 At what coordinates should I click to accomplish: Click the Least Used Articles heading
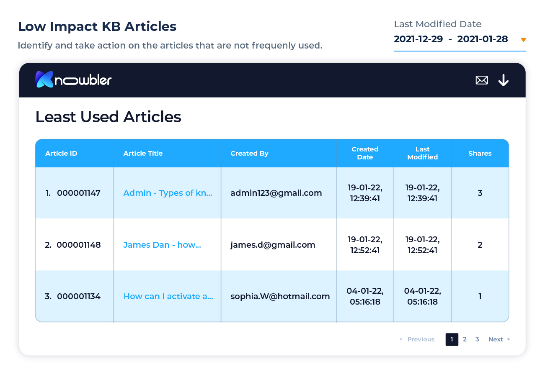[108, 117]
